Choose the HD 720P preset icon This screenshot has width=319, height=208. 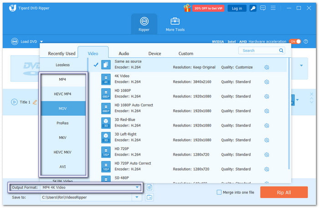pos(106,152)
